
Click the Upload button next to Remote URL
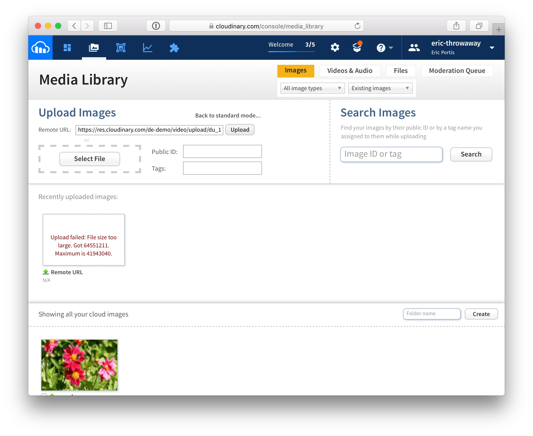tap(240, 130)
